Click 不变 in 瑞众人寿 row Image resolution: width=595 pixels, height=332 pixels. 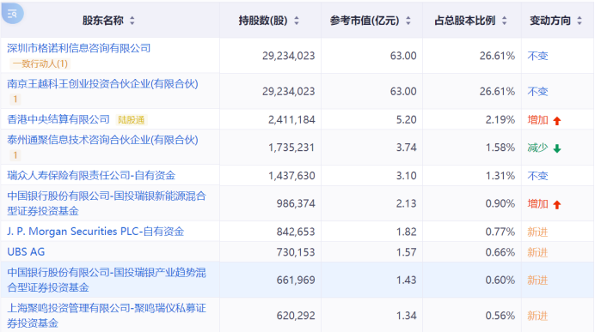(537, 176)
